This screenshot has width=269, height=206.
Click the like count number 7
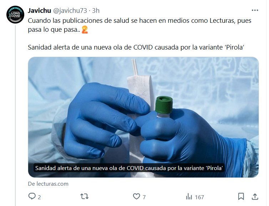(x=144, y=197)
